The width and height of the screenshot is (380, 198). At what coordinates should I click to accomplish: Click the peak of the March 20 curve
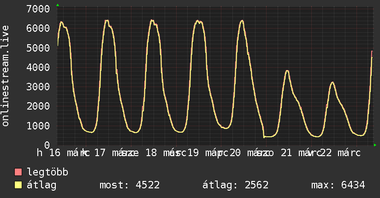pos(242,21)
